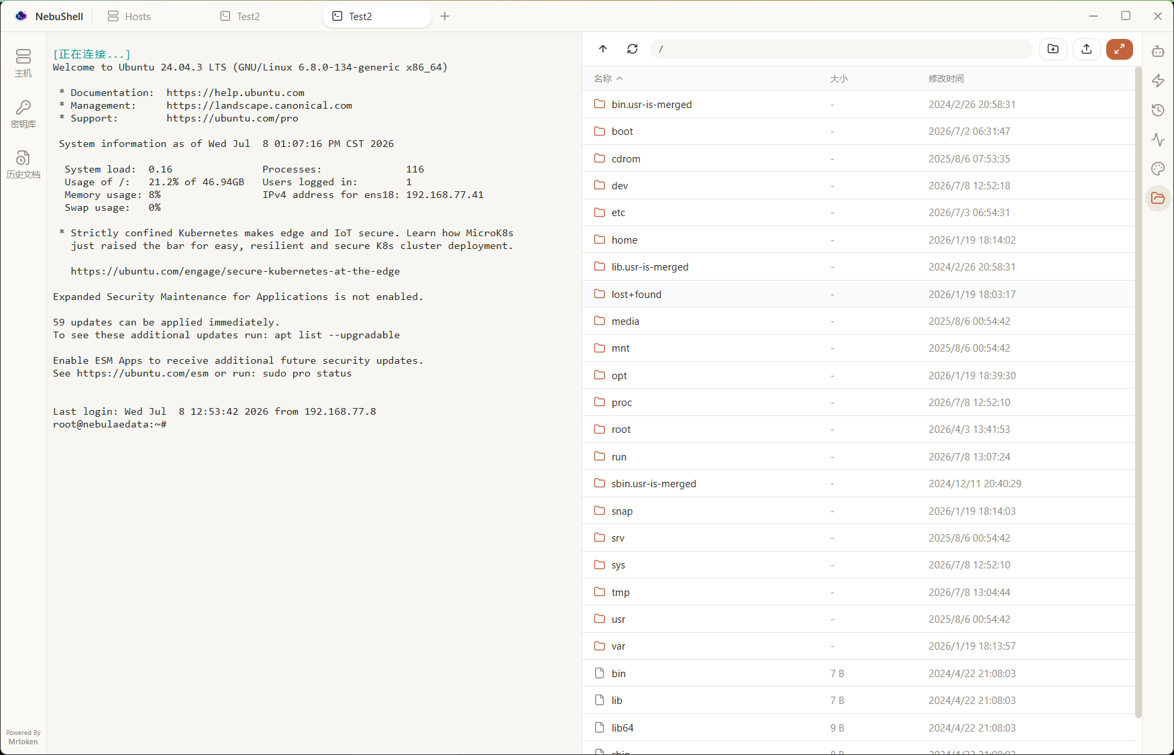Screen dimensions: 1174x755
Task: Click file icon of bin 7 B row
Action: pyautogui.click(x=600, y=673)
